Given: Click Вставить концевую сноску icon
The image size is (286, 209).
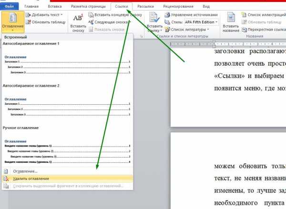Looking at the screenshot, I should 91,15.
